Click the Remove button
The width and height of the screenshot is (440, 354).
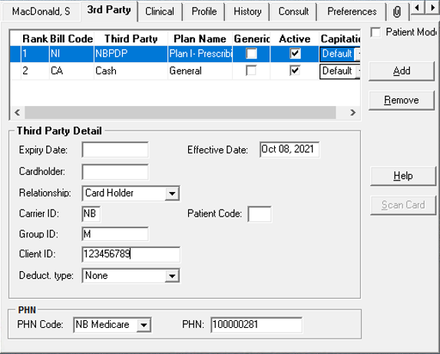click(402, 100)
